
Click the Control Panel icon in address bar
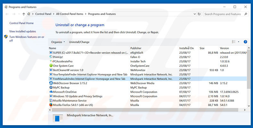coord(29,14)
